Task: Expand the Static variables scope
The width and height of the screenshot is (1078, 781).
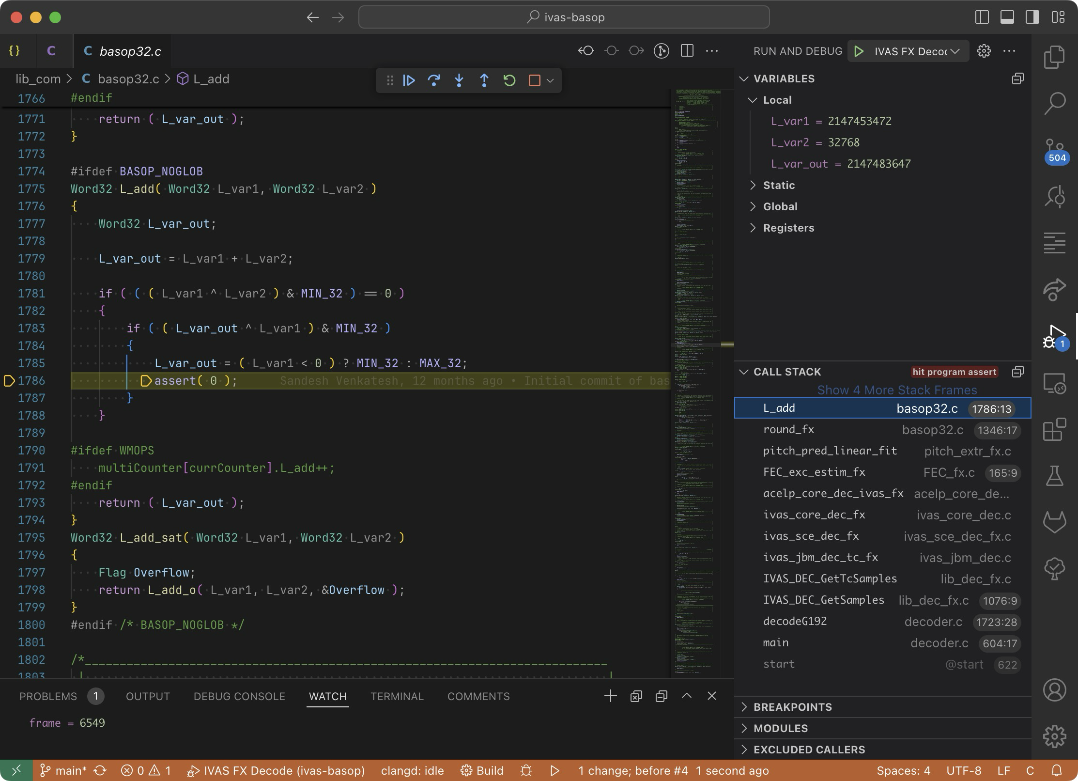Action: click(x=779, y=185)
